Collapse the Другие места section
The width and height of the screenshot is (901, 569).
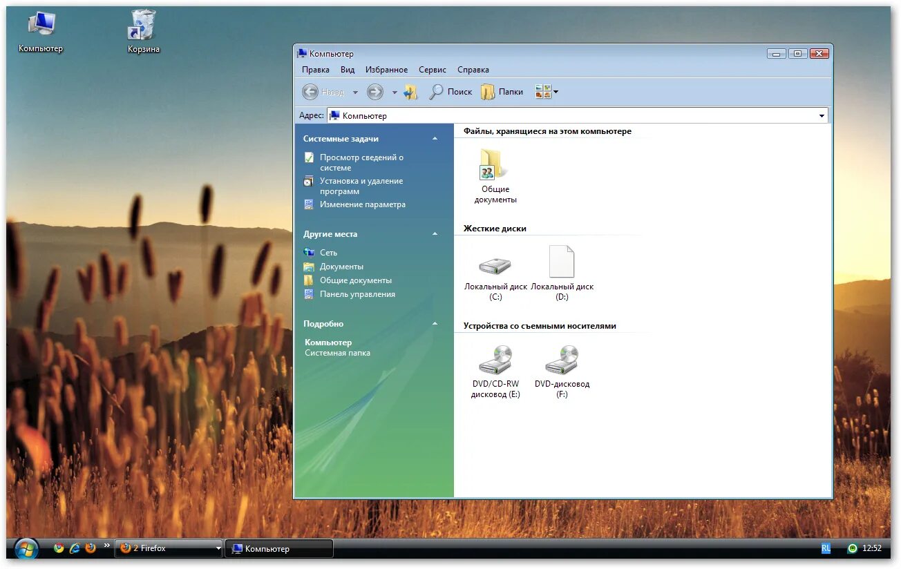(435, 234)
